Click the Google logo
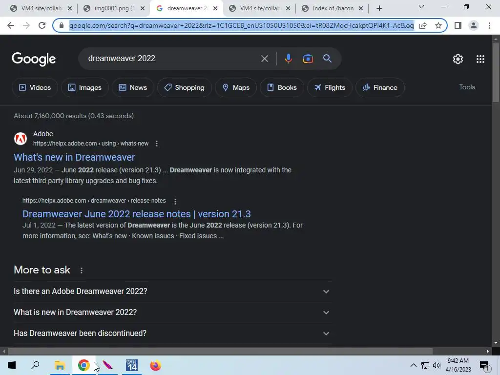Viewport: 500px width, 375px height. (34, 59)
